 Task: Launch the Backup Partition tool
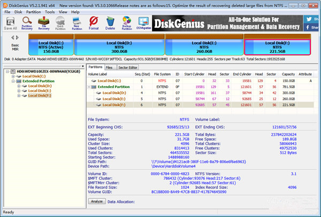[x=126, y=22]
